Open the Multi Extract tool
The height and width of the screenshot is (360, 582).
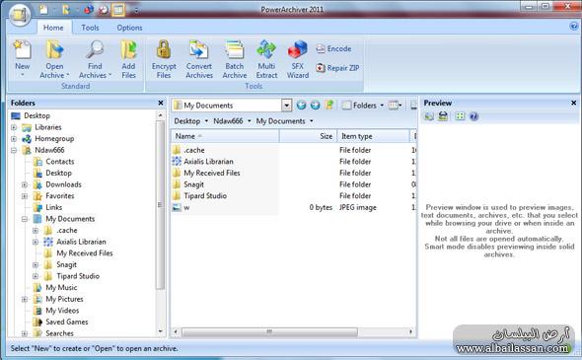266,59
